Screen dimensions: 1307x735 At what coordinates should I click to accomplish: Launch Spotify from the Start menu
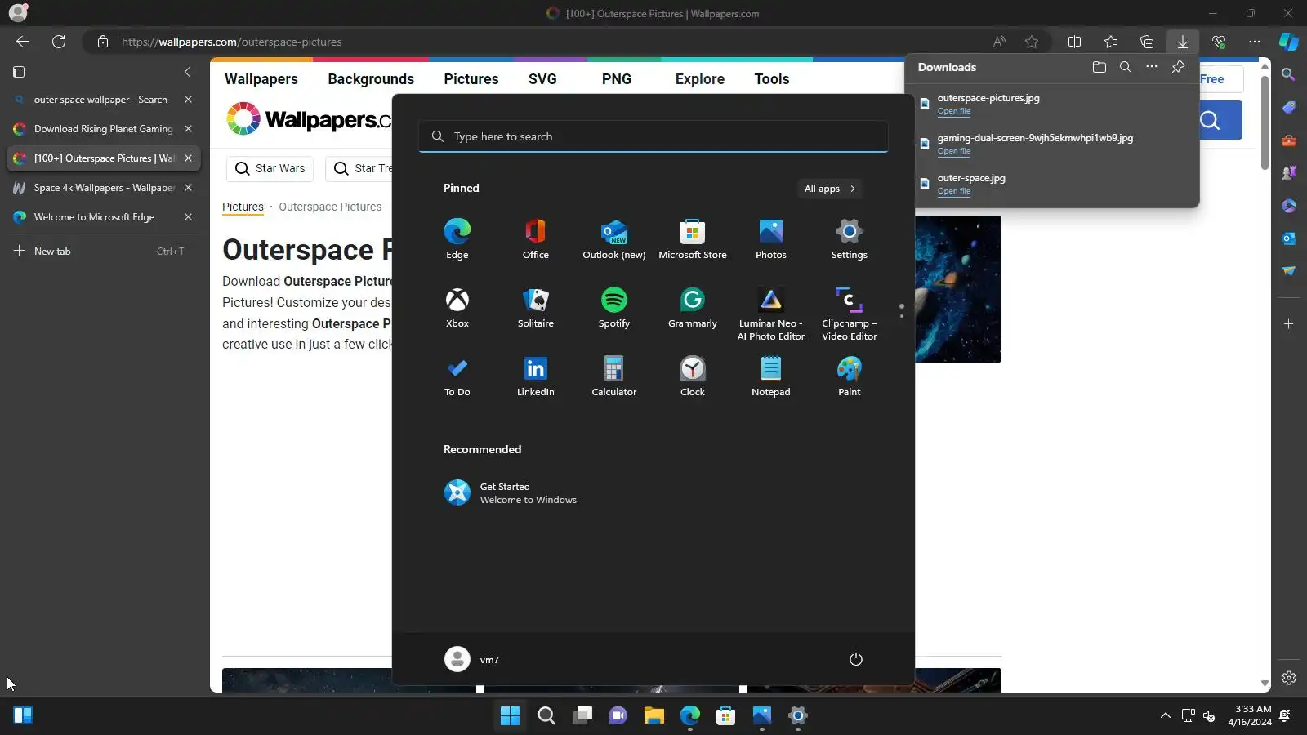click(614, 307)
